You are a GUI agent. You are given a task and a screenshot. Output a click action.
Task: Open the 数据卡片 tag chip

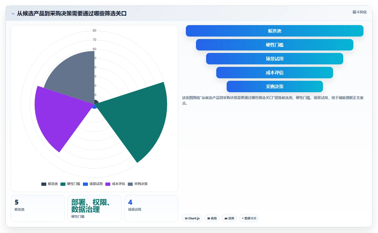(249, 218)
